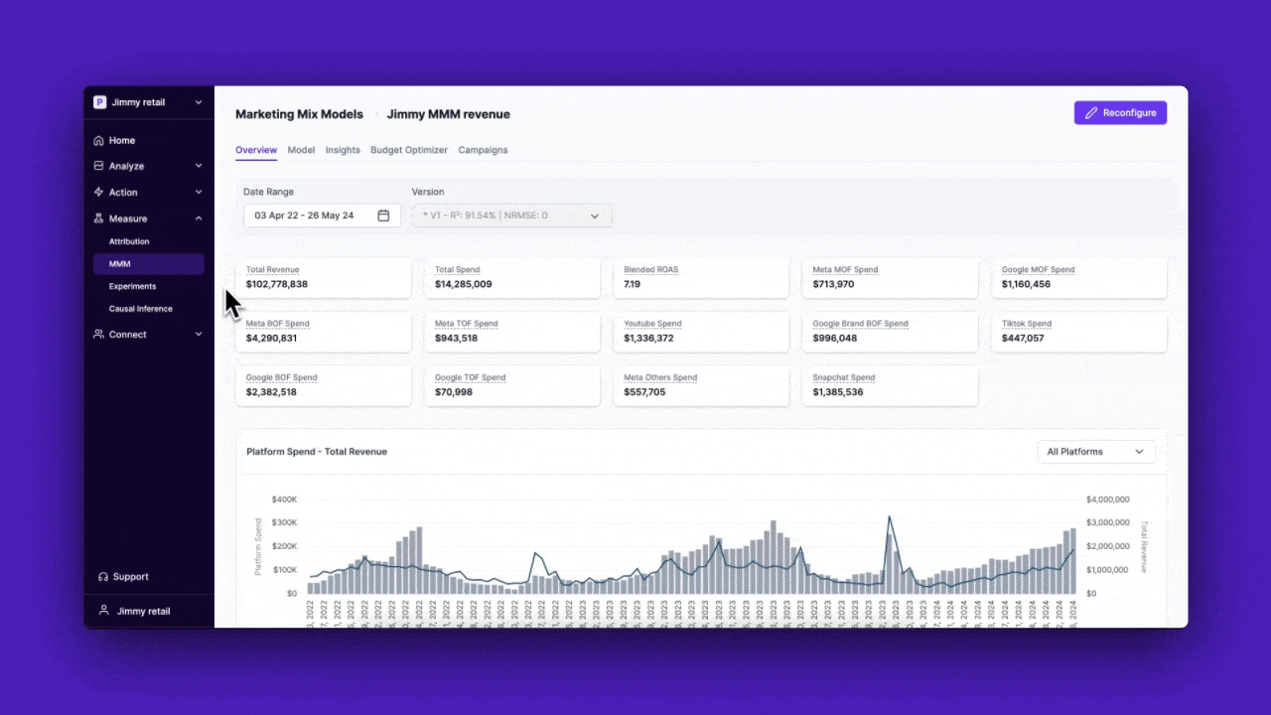Click the Tiktok Spend label
Image resolution: width=1271 pixels, height=715 pixels.
coord(1026,324)
